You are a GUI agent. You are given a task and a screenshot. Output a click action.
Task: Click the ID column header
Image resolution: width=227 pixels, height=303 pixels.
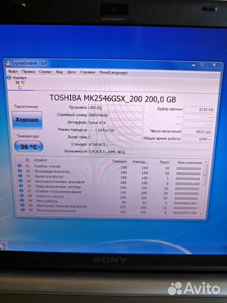27,160
